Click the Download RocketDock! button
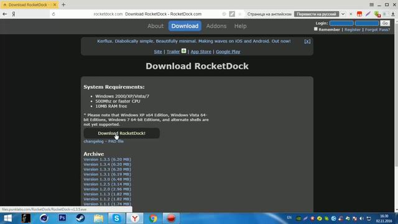The image size is (398, 224). 122,133
